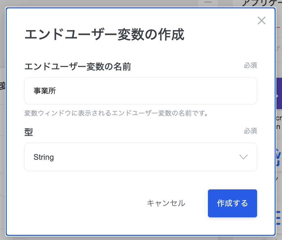Click the アプリケー heading at top right
Viewport: 282px width, 240px height.
point(261,3)
